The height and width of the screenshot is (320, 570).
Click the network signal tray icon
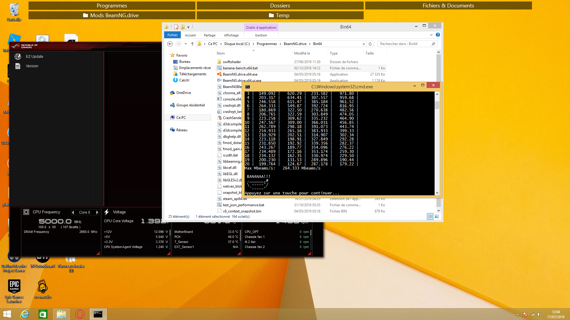pyautogui.click(x=532, y=314)
